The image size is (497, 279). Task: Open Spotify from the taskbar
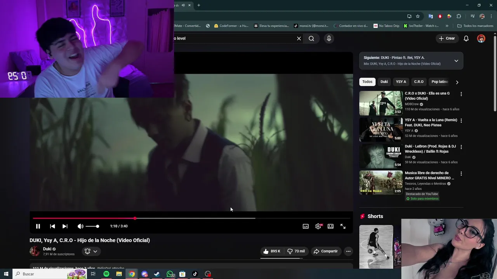pos(106,274)
